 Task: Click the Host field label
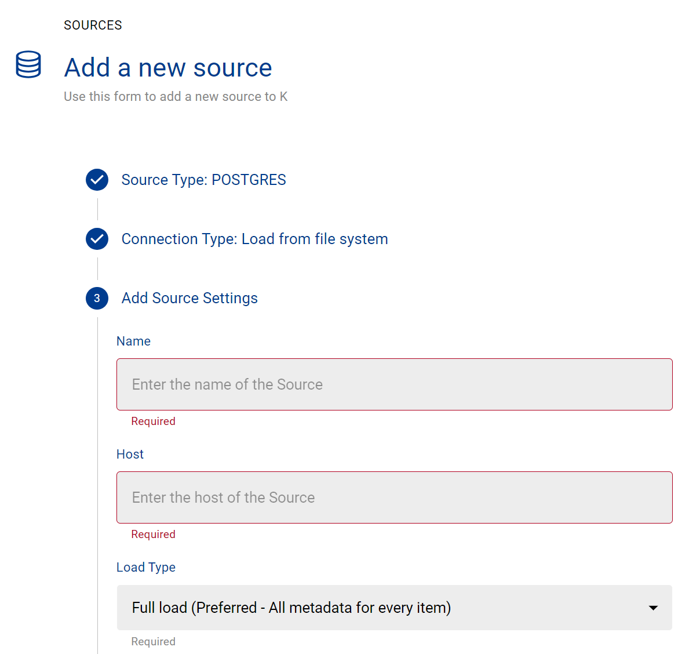point(130,454)
